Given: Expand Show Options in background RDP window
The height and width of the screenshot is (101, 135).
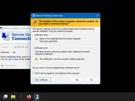Looking at the screenshot, I should (9, 65).
